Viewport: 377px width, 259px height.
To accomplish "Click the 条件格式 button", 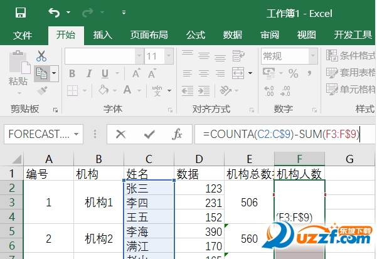I will (x=350, y=56).
